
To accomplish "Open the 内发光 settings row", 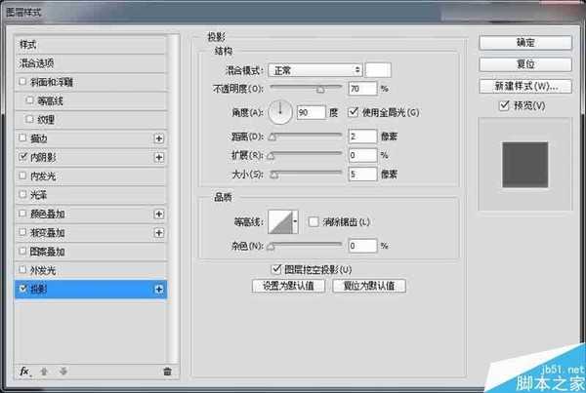I will click(x=91, y=177).
